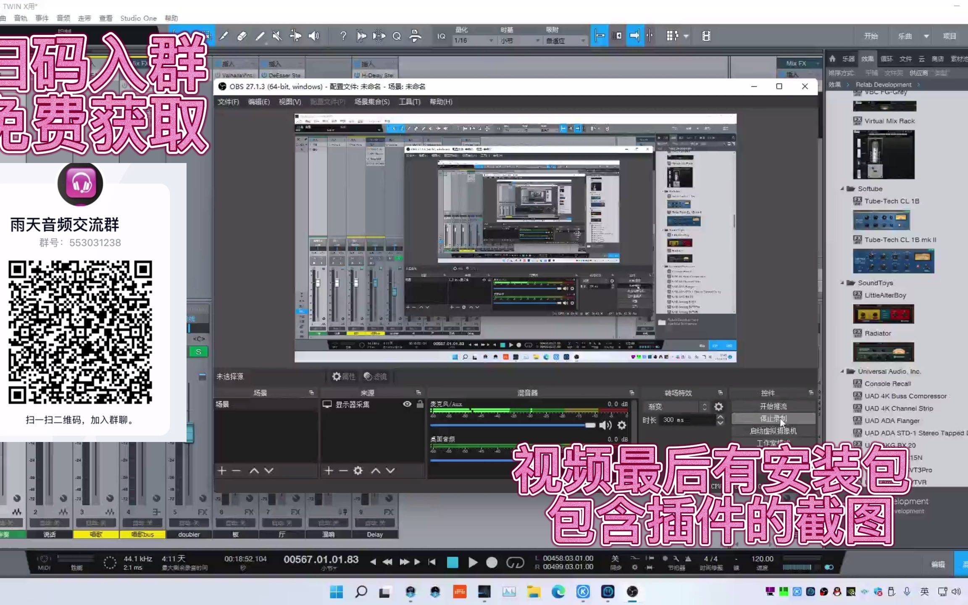
Task: Click 开始推流 button in OBS controls
Action: (x=773, y=406)
